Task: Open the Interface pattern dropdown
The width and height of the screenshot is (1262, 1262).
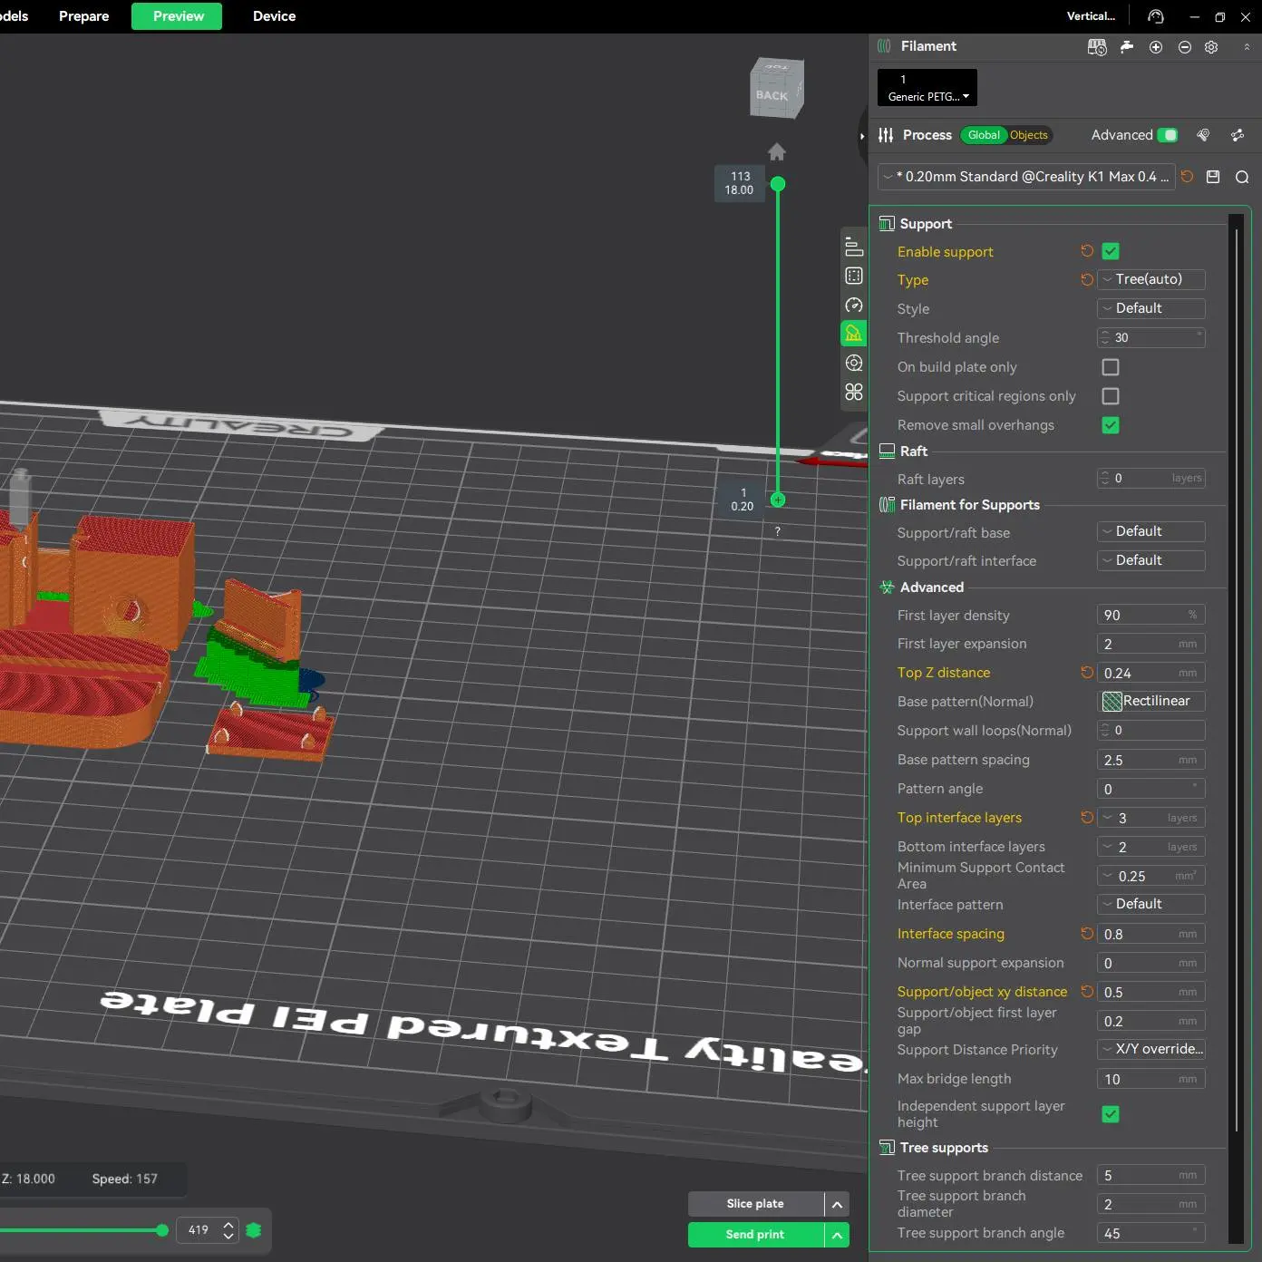Action: point(1150,904)
